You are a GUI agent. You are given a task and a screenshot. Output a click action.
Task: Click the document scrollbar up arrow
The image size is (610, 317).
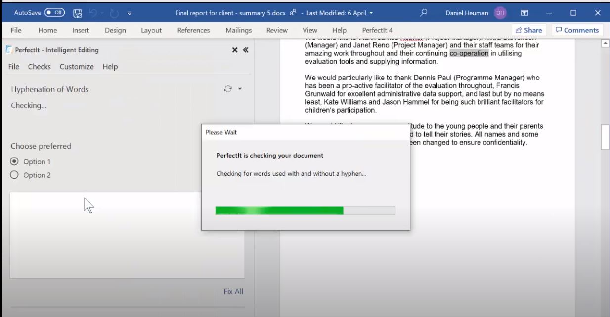(x=605, y=43)
